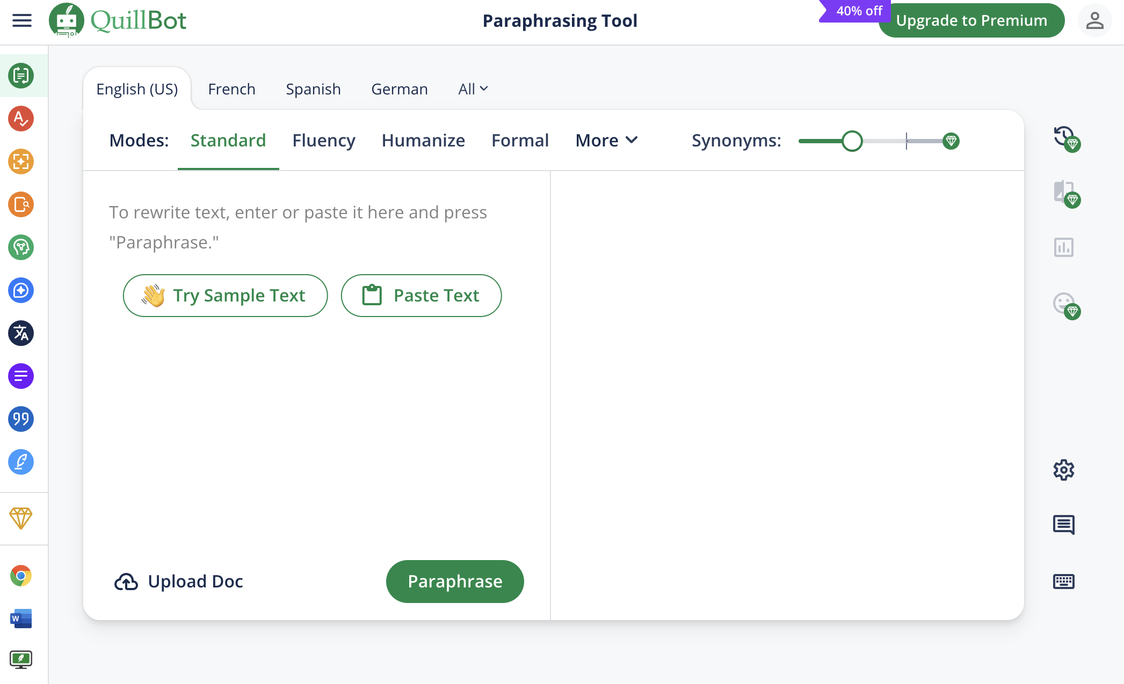The image size is (1124, 684).
Task: Open the AI Humanizer tool
Action: 21,247
